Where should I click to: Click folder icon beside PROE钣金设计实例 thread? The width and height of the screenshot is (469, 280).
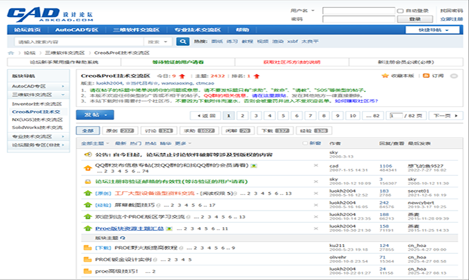(88, 259)
